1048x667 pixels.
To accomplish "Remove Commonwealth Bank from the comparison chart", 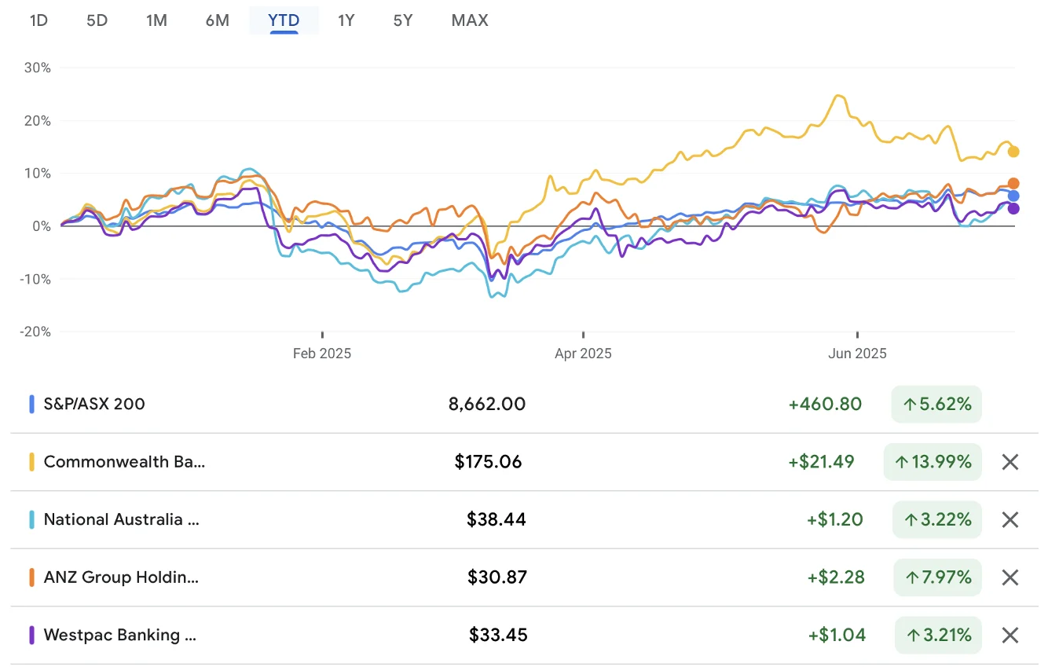I will tap(1010, 462).
